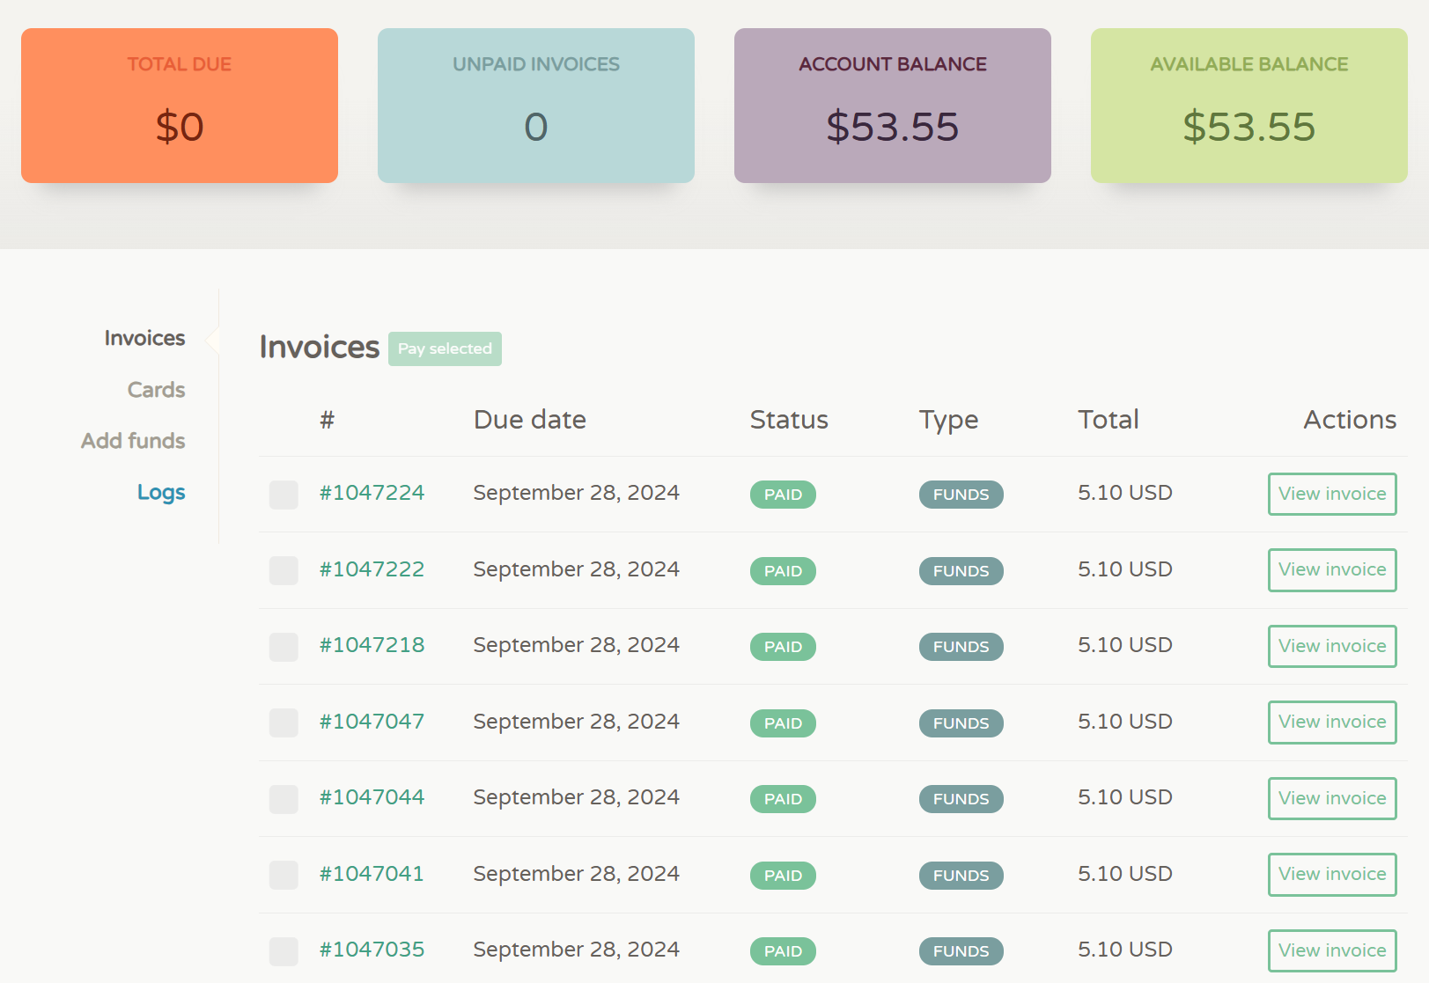
Task: Click the FUNDS badge on row #1047041
Action: coord(961,876)
